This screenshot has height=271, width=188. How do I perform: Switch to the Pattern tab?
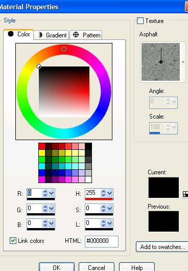pyautogui.click(x=86, y=35)
